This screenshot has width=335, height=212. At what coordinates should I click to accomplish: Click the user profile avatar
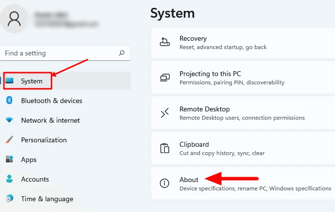(x=15, y=19)
